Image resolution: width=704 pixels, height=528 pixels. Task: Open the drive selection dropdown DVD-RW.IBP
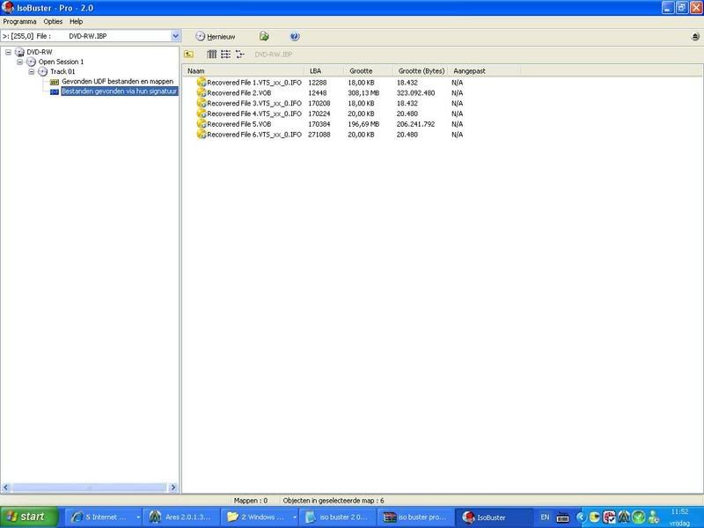tap(175, 36)
